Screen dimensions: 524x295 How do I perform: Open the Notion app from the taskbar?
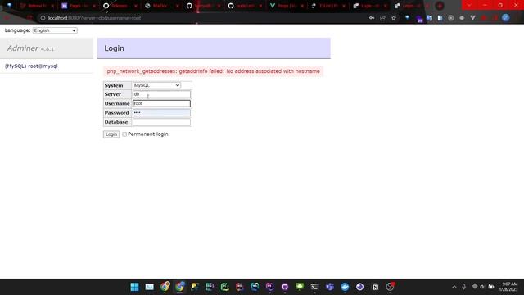375,287
